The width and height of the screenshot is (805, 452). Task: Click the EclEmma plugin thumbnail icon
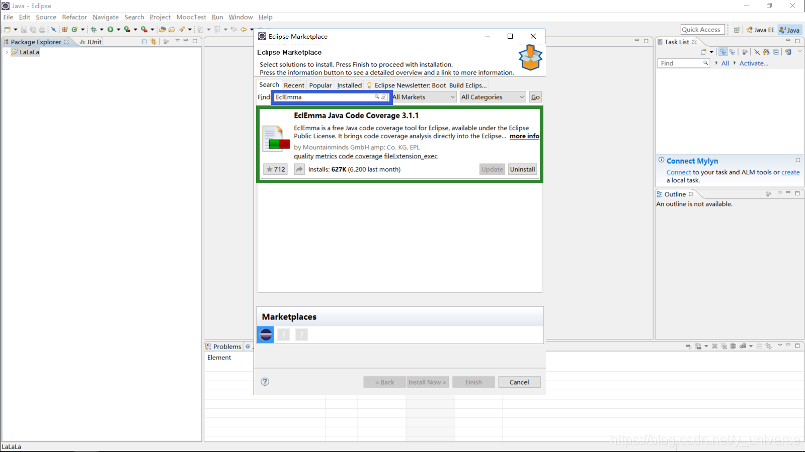tap(276, 139)
